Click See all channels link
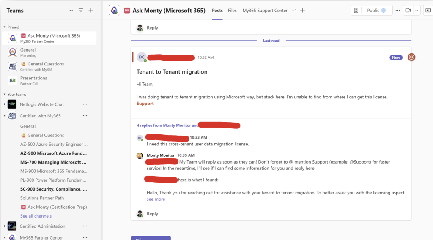 click(x=36, y=216)
